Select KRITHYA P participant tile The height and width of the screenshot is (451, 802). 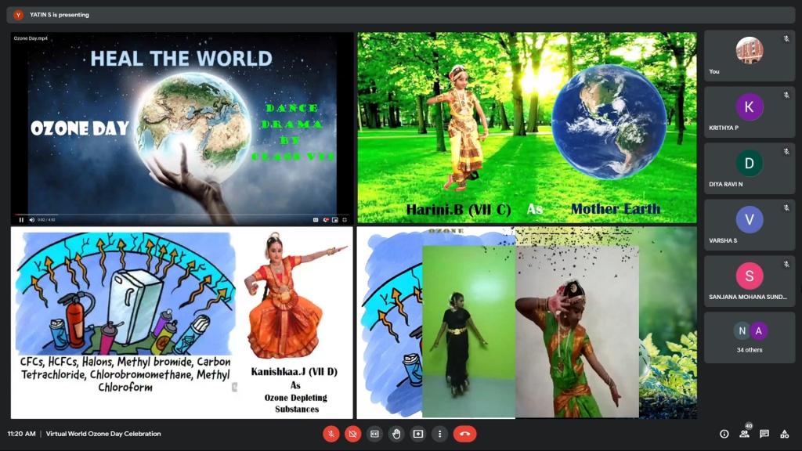point(749,112)
